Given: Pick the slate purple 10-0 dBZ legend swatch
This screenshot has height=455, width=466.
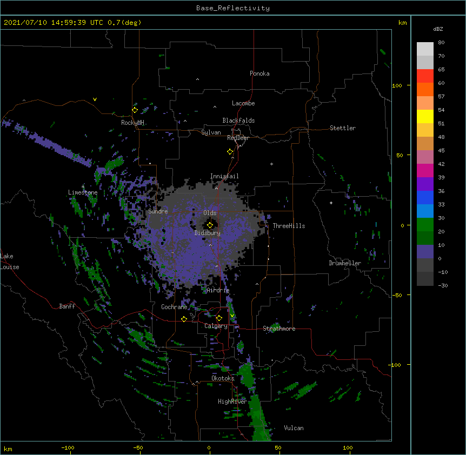Looking at the screenshot, I should 425,252.
